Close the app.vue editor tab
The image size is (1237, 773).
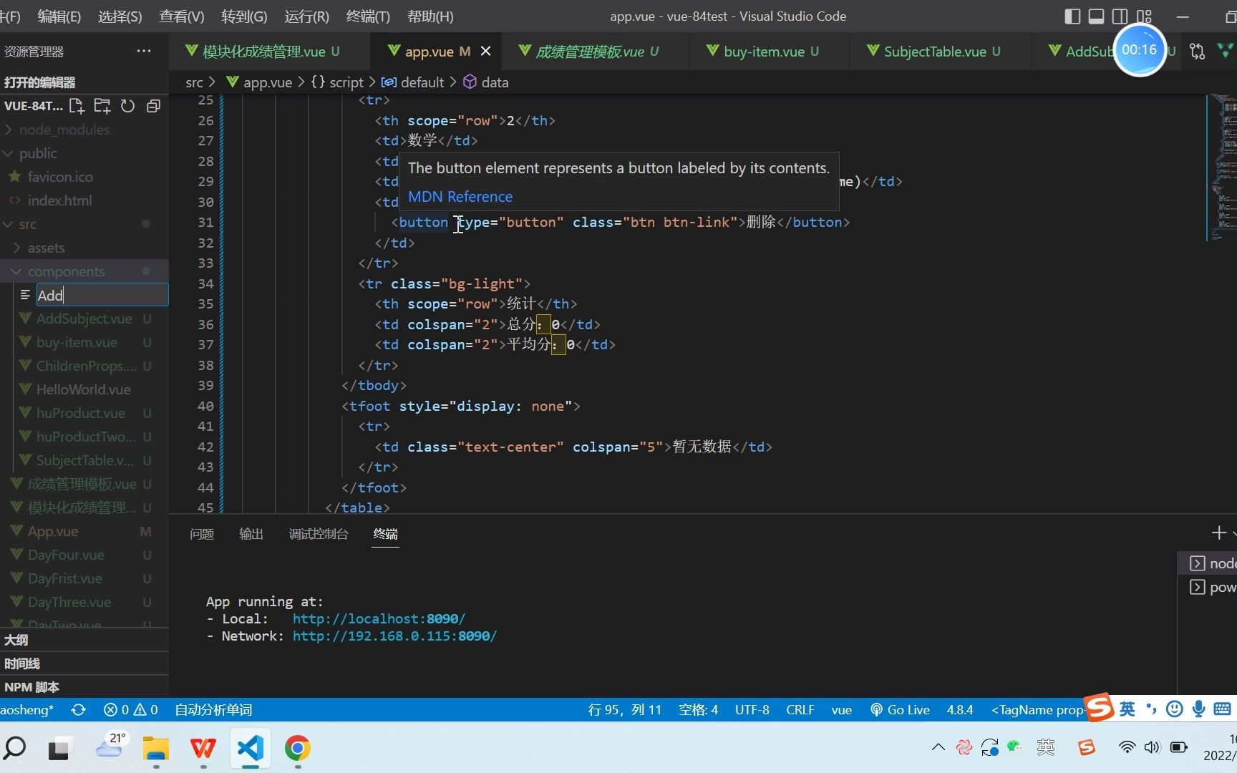tap(486, 51)
